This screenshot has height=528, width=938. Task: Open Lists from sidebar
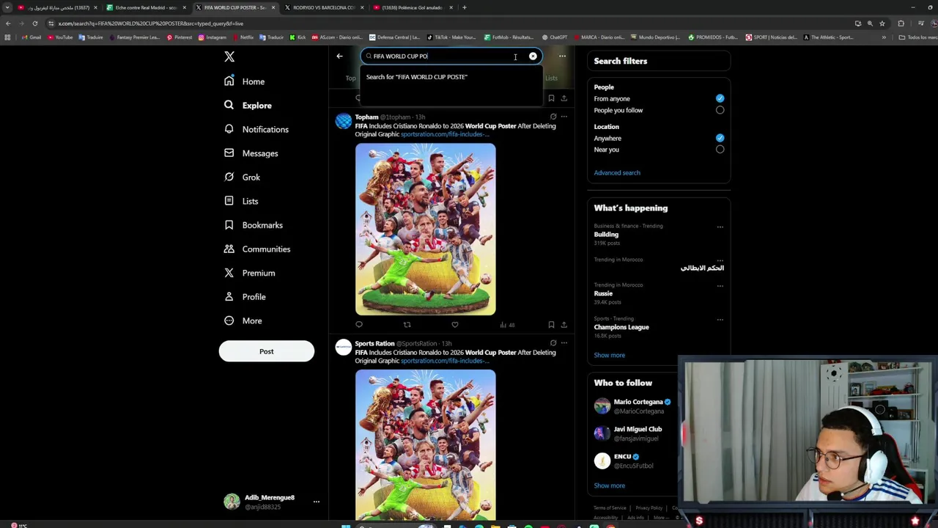point(241,201)
